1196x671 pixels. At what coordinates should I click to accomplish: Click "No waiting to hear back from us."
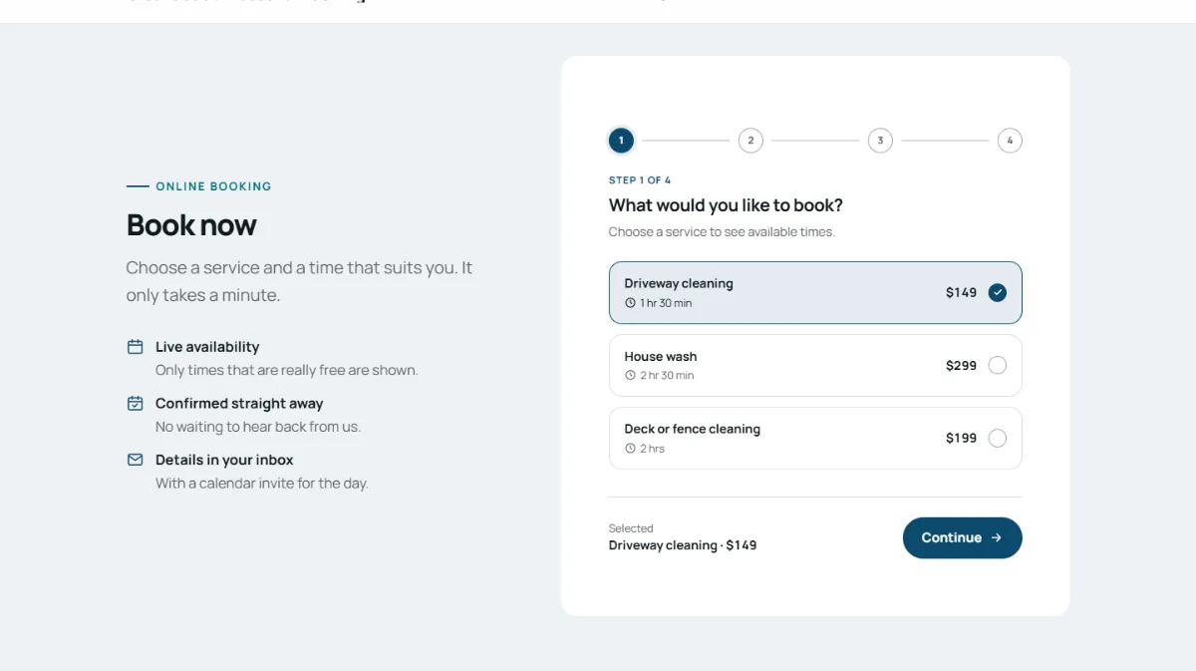pos(258,427)
